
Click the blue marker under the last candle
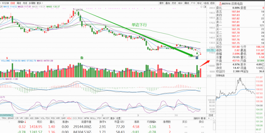(197, 58)
